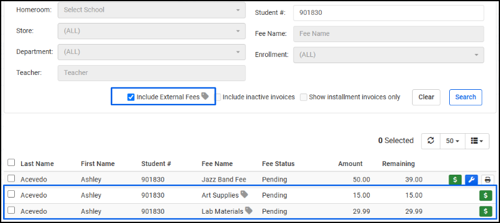This screenshot has width=500, height=223.
Task: Open the column list view dropdown
Action: click(477, 141)
